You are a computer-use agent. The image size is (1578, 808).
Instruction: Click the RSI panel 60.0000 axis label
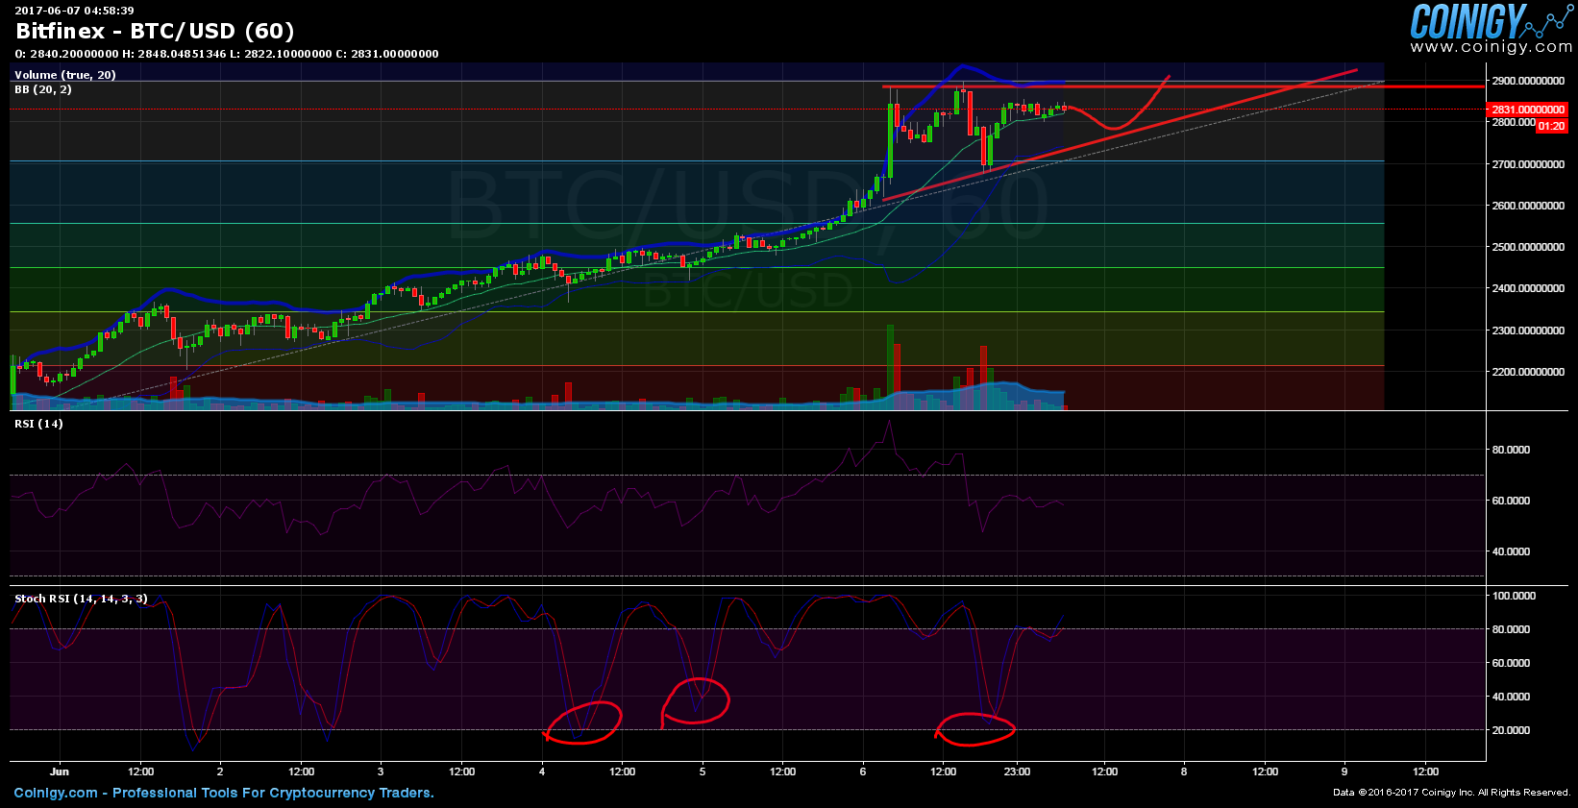(x=1511, y=501)
